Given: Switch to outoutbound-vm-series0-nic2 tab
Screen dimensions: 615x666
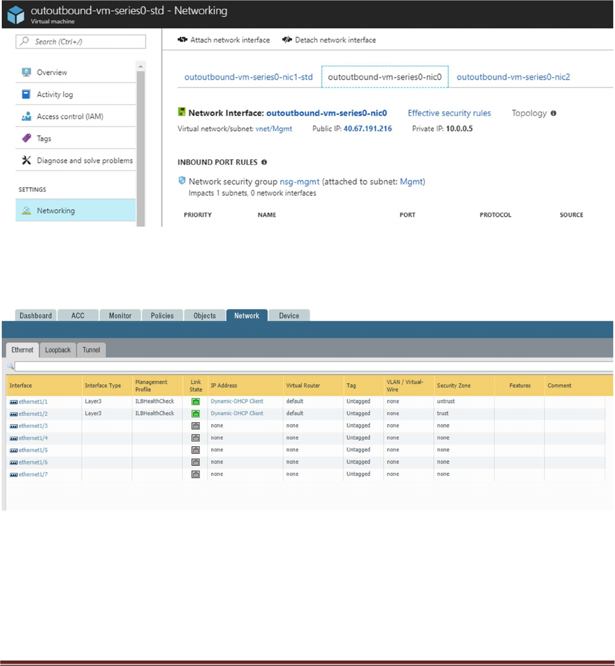Looking at the screenshot, I should tap(513, 77).
